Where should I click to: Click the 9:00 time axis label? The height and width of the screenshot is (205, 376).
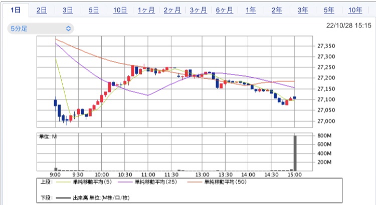pyautogui.click(x=55, y=175)
